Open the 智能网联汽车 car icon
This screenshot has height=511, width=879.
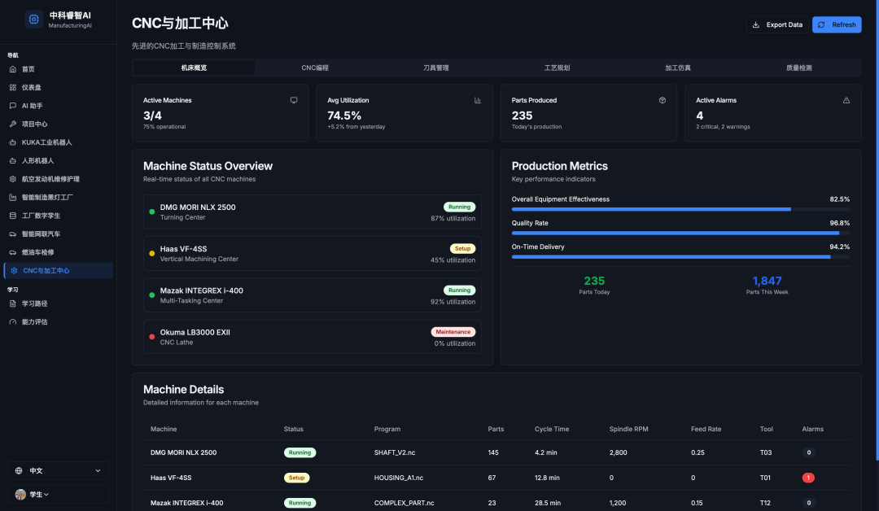click(13, 234)
